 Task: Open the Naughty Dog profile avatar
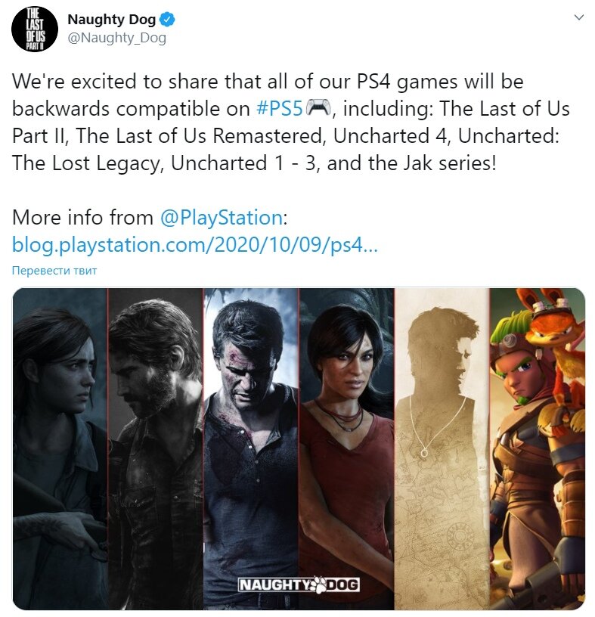[35, 29]
